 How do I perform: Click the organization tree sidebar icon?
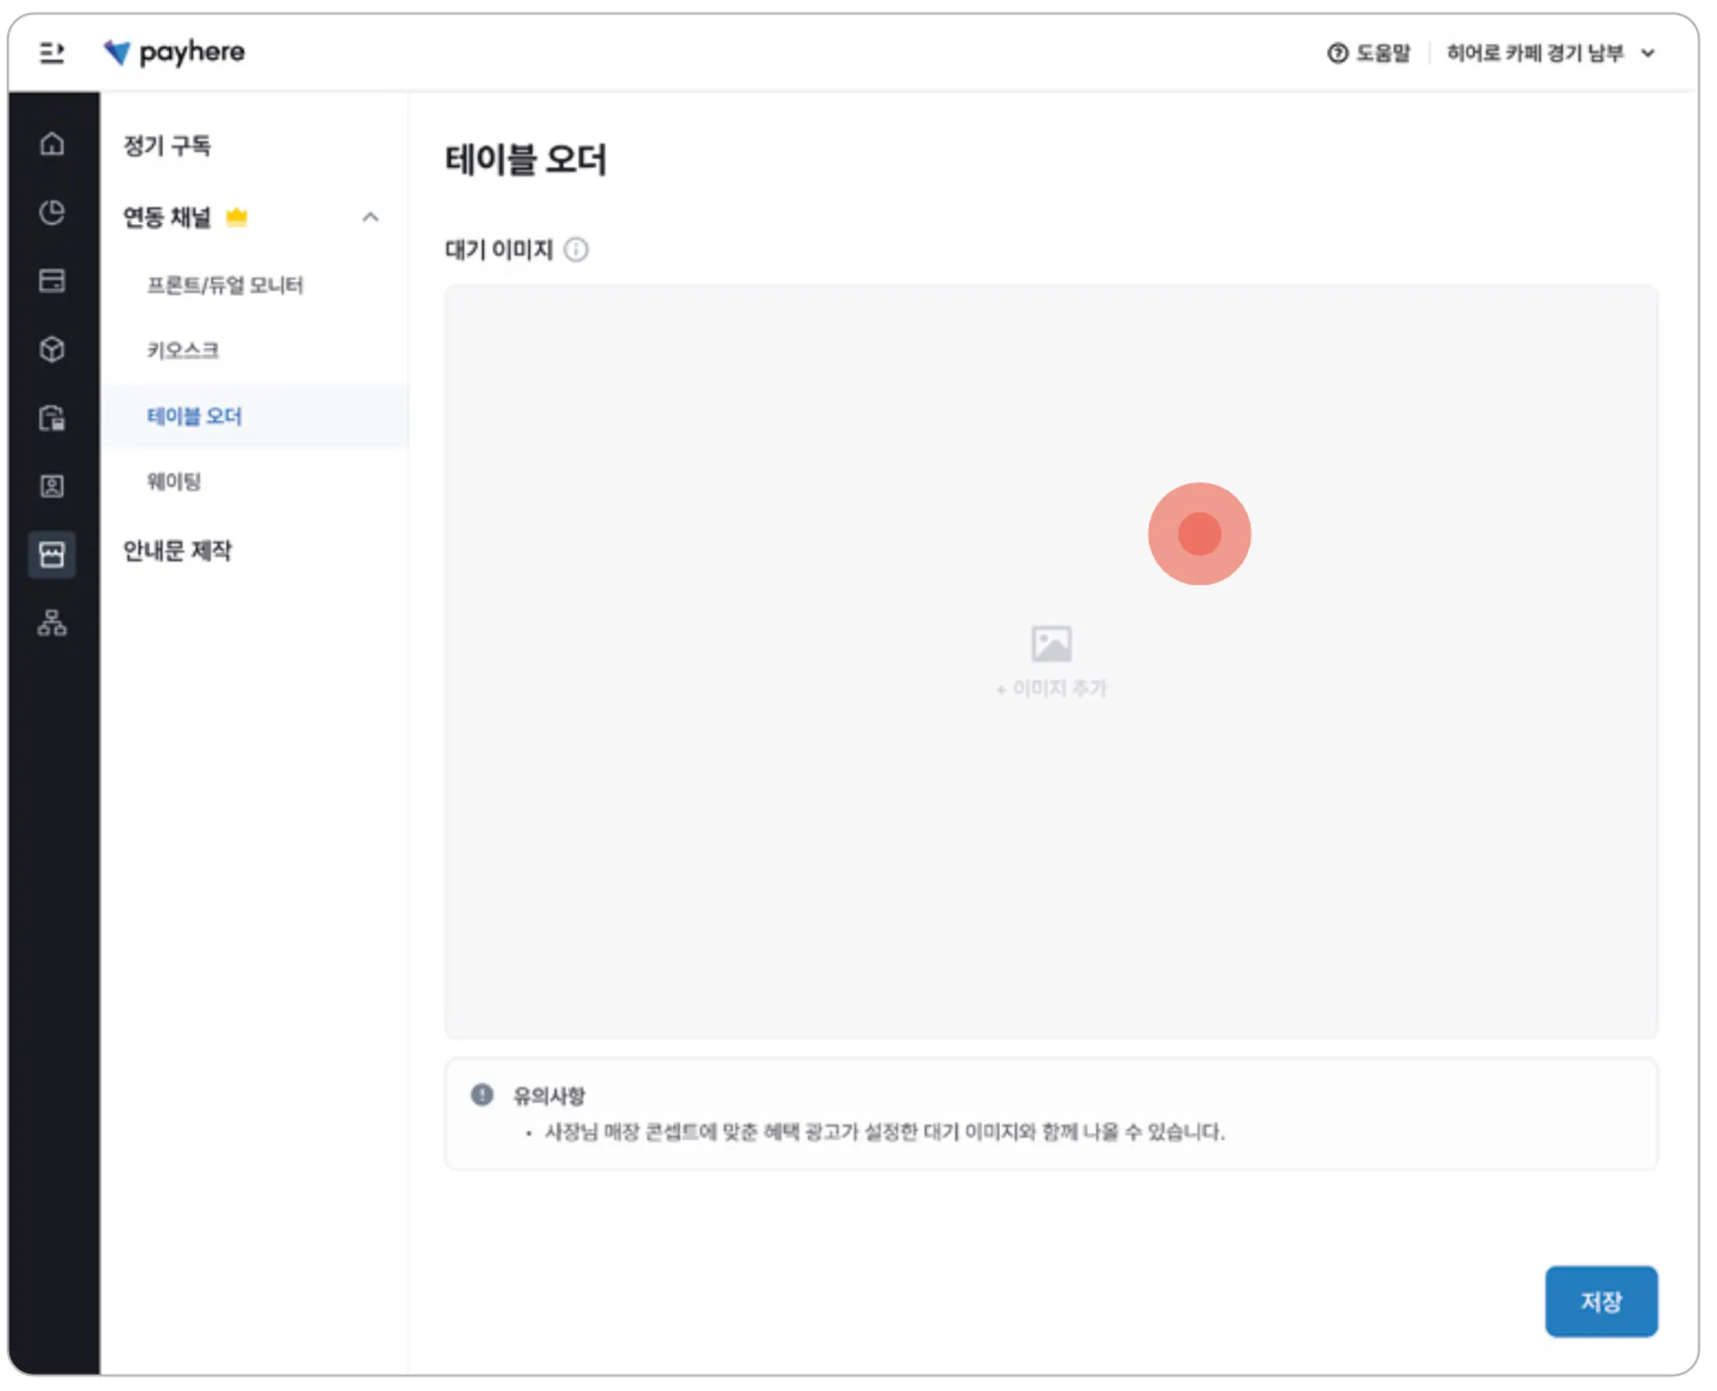(x=52, y=623)
